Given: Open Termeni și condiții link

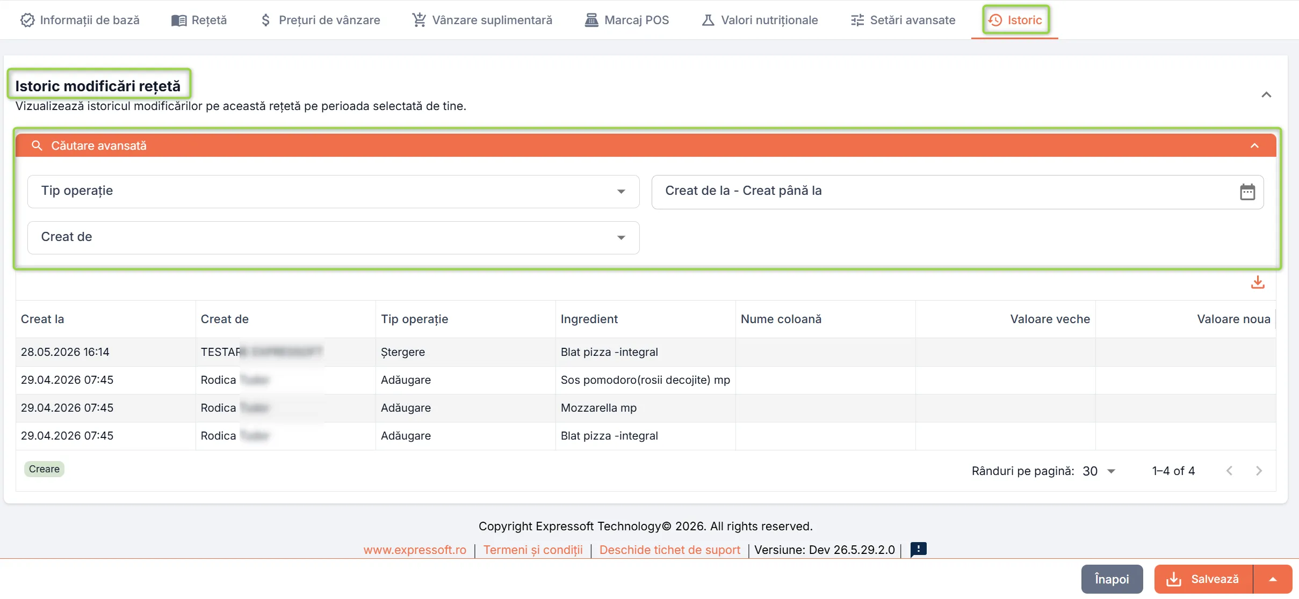Looking at the screenshot, I should [533, 550].
